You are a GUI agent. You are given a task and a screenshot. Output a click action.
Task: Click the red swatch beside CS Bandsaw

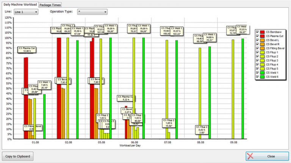(262, 32)
